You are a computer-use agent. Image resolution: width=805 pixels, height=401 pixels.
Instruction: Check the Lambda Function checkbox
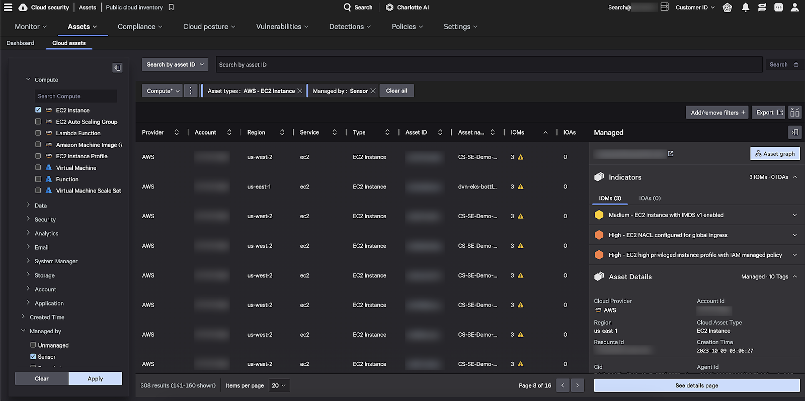(38, 133)
